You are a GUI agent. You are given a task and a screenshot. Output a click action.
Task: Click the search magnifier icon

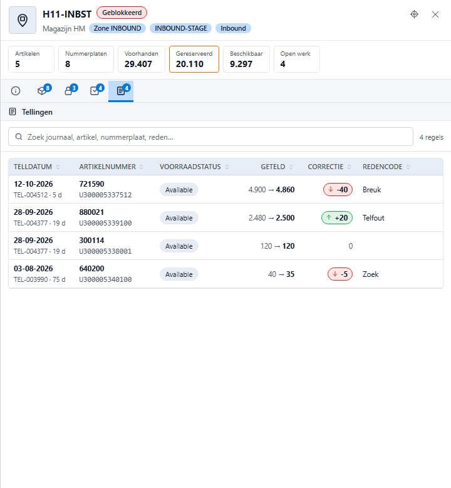click(19, 137)
